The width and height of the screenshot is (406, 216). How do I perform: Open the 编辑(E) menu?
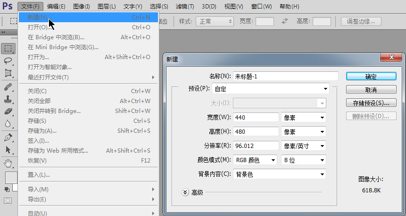pyautogui.click(x=56, y=7)
